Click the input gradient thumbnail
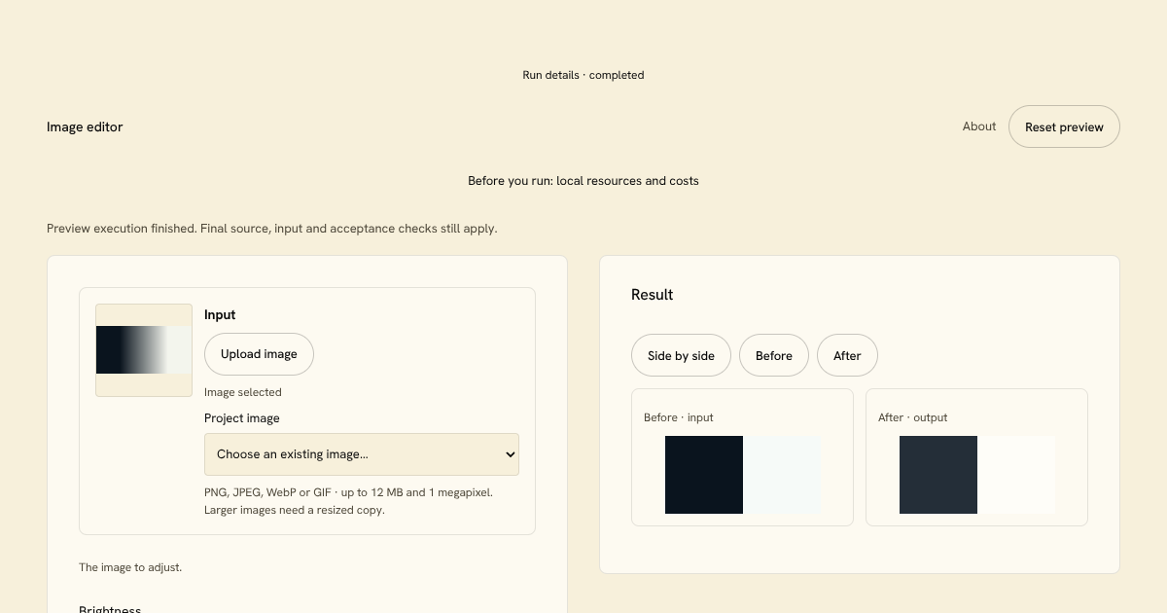 coord(144,350)
